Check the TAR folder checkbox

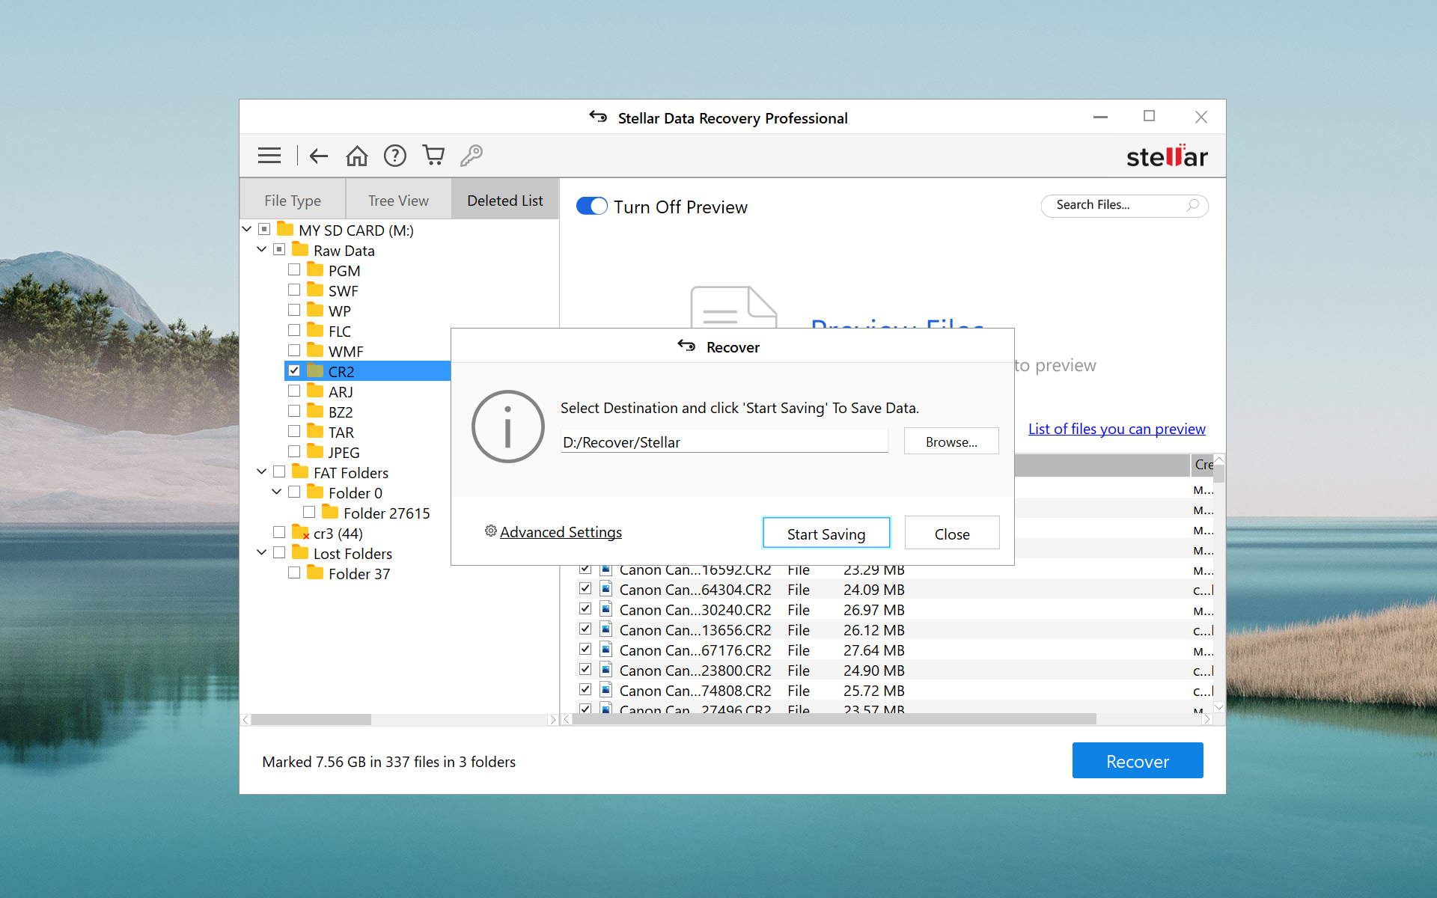(x=294, y=431)
